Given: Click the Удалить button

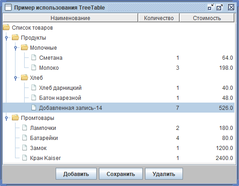Looking at the screenshot, I should (164, 174).
